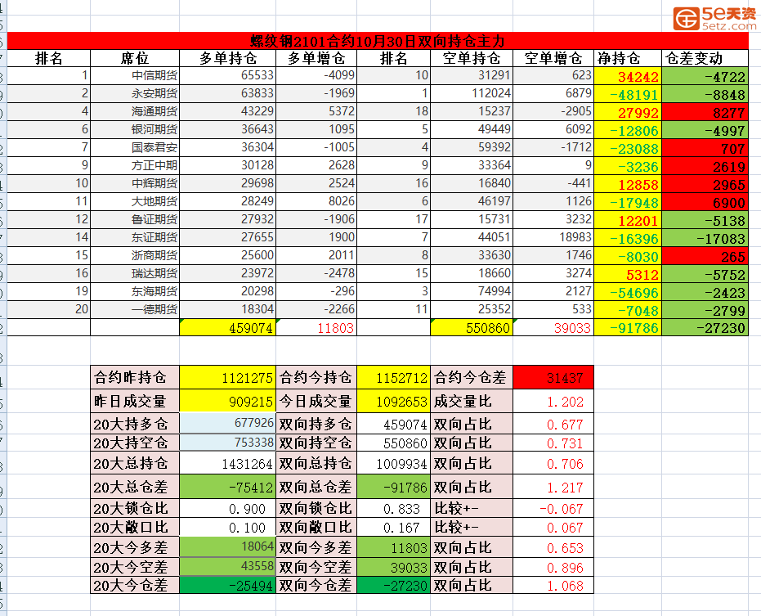The height and width of the screenshot is (616, 761).
Task: Select the net total cell -91786 in the totals row
Action: [x=628, y=328]
